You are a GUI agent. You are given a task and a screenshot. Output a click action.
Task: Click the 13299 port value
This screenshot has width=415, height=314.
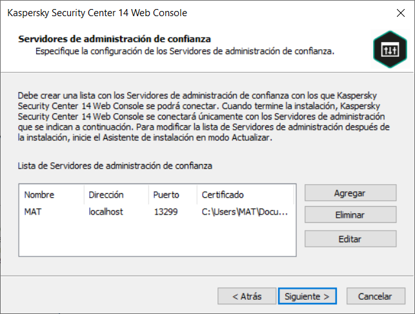tap(165, 211)
